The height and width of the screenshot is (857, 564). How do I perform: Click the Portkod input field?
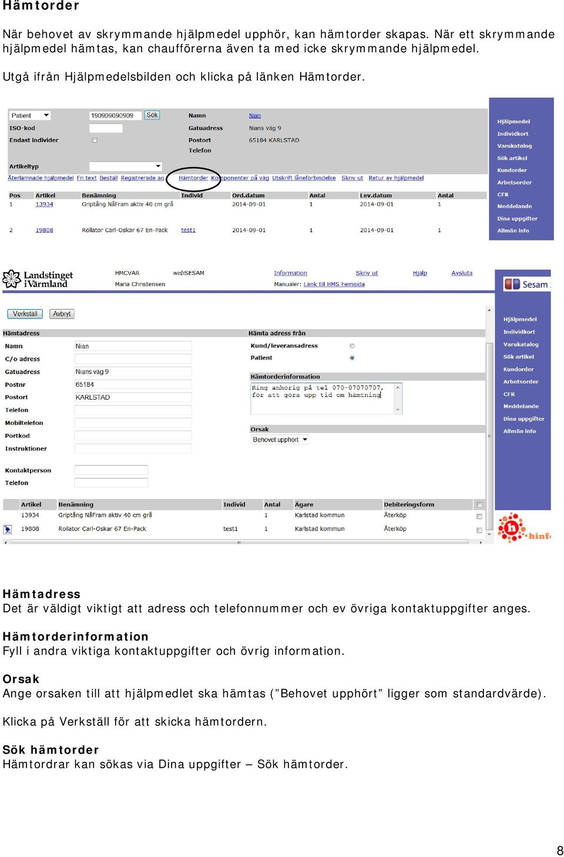133,436
